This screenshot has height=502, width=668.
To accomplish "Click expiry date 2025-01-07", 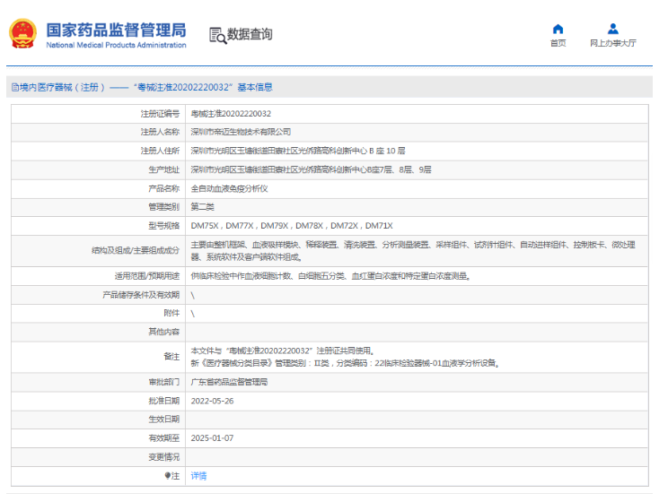I will pos(212,437).
